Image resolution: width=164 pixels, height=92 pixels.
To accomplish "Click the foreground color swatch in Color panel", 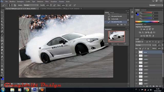I will click(136, 13).
